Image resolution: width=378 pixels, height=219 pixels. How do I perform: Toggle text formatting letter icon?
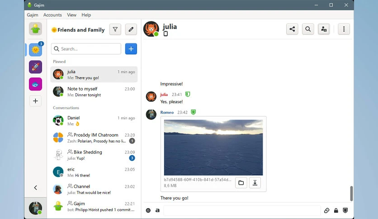[157, 210]
